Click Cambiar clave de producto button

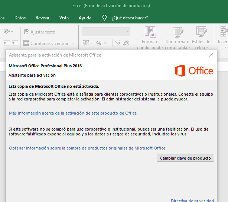(185, 158)
